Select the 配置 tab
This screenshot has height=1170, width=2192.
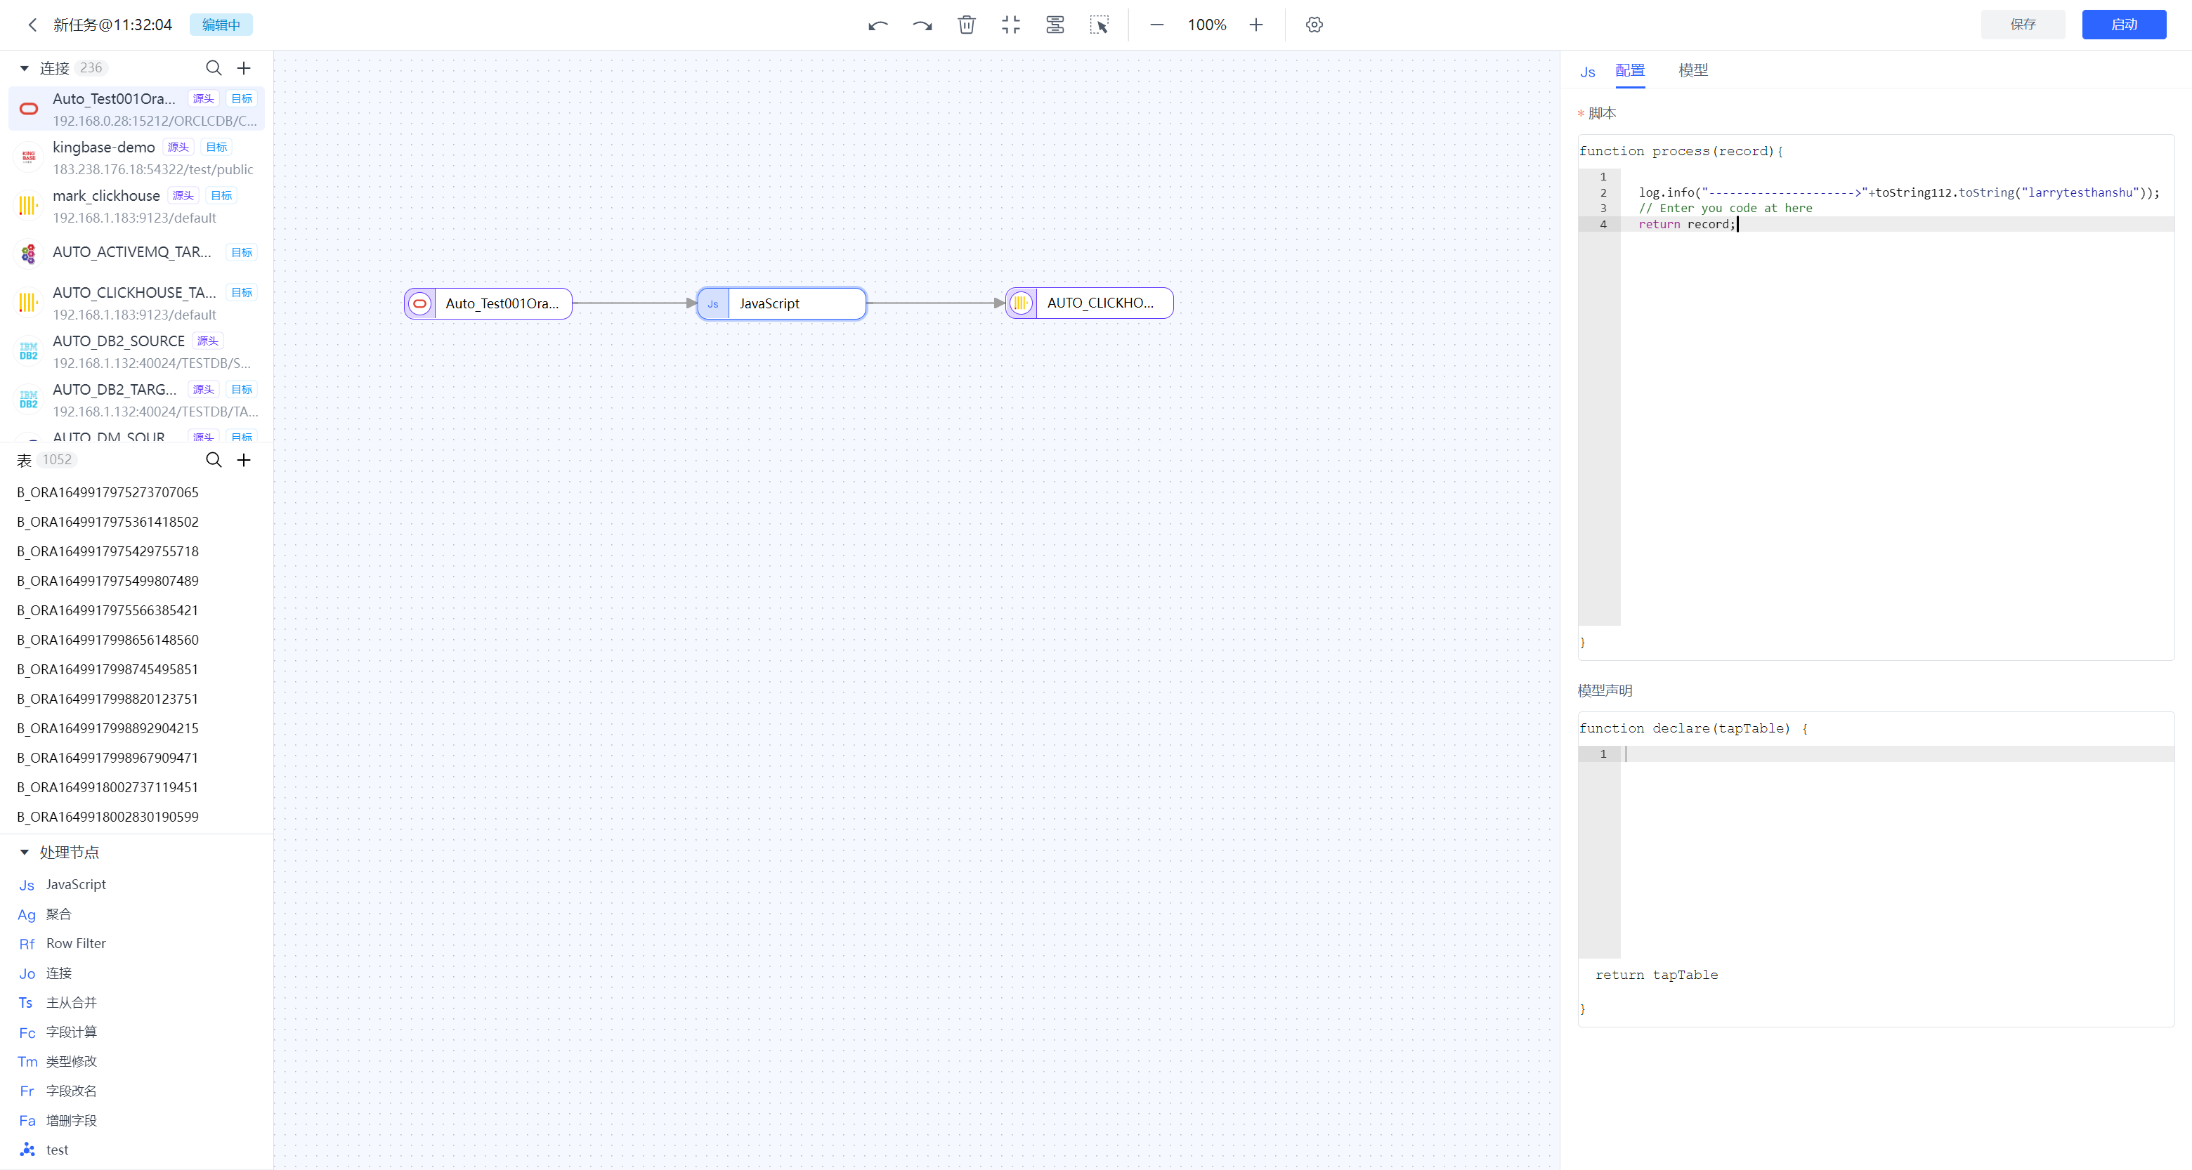tap(1629, 70)
